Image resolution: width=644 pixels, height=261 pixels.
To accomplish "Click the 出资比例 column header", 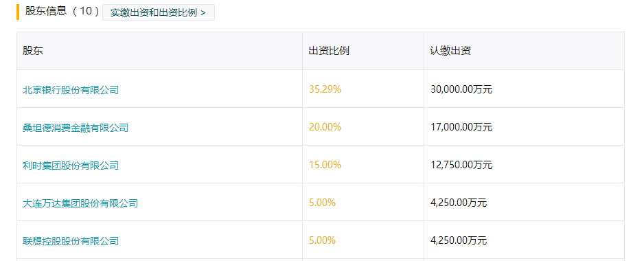I will coord(329,52).
